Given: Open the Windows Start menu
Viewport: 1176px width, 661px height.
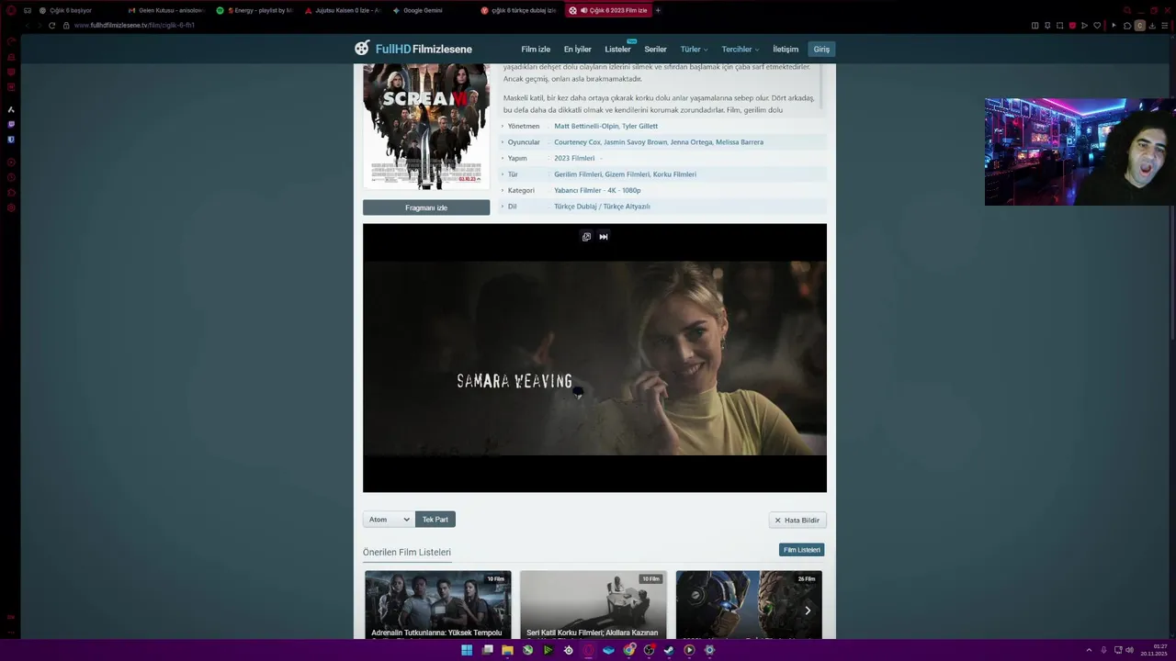Looking at the screenshot, I should click(467, 650).
